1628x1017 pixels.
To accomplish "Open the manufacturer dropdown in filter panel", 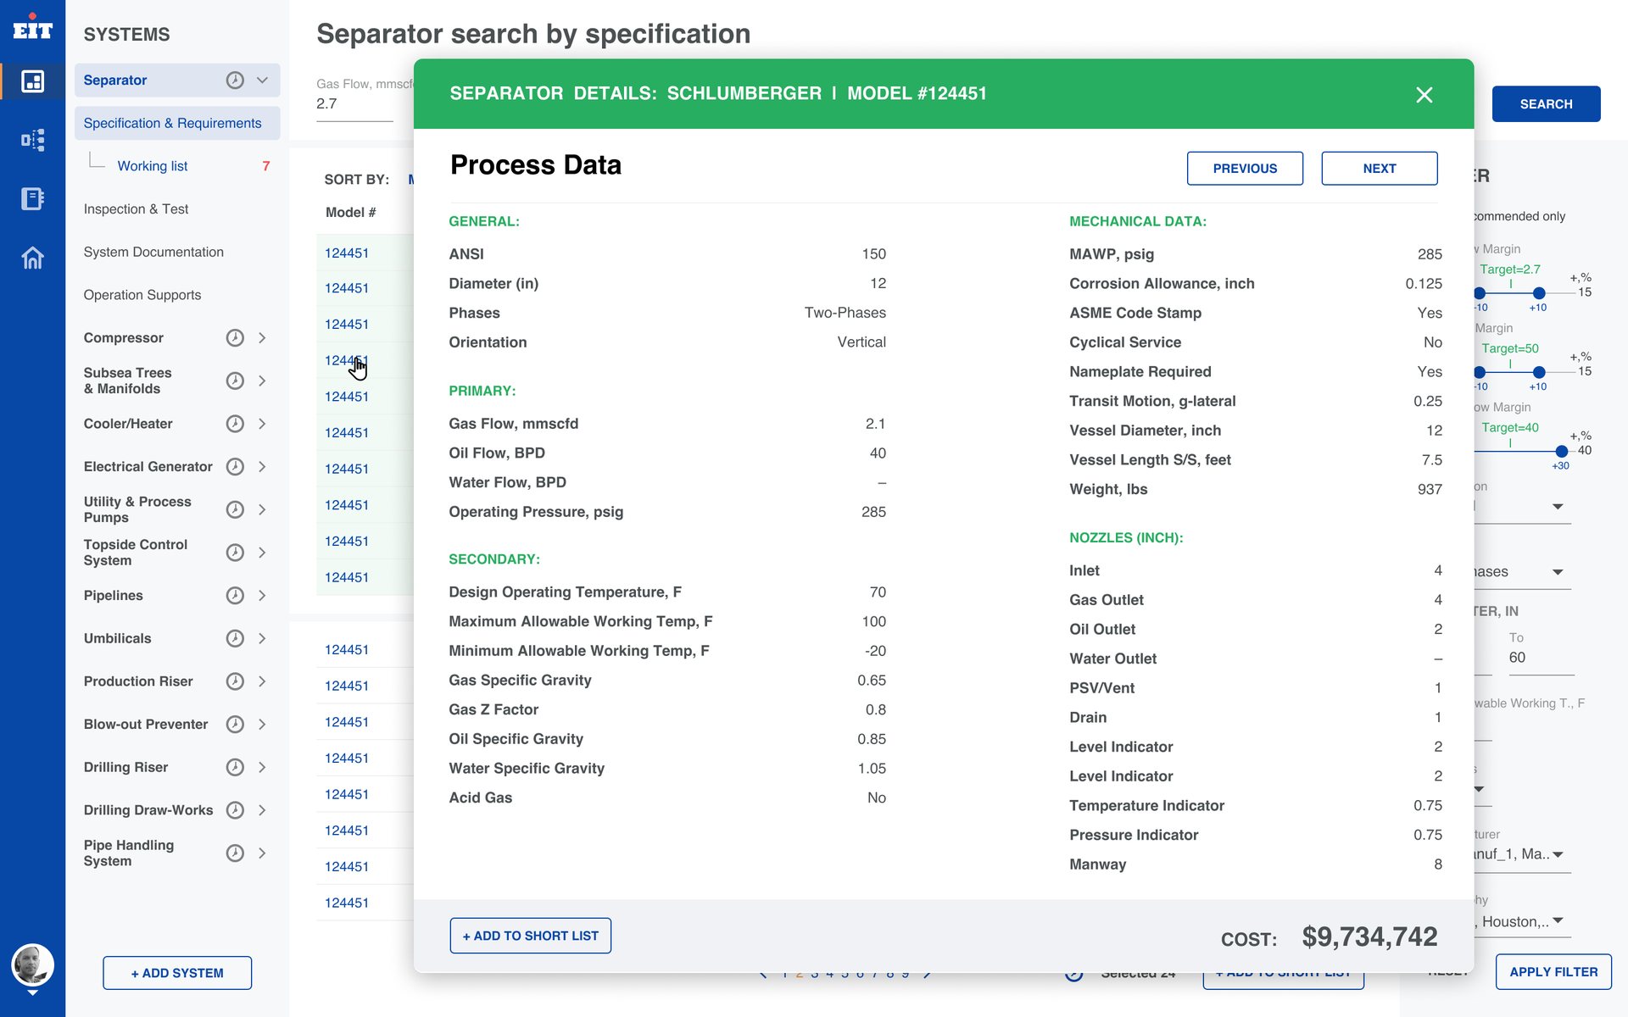I will click(1522, 854).
